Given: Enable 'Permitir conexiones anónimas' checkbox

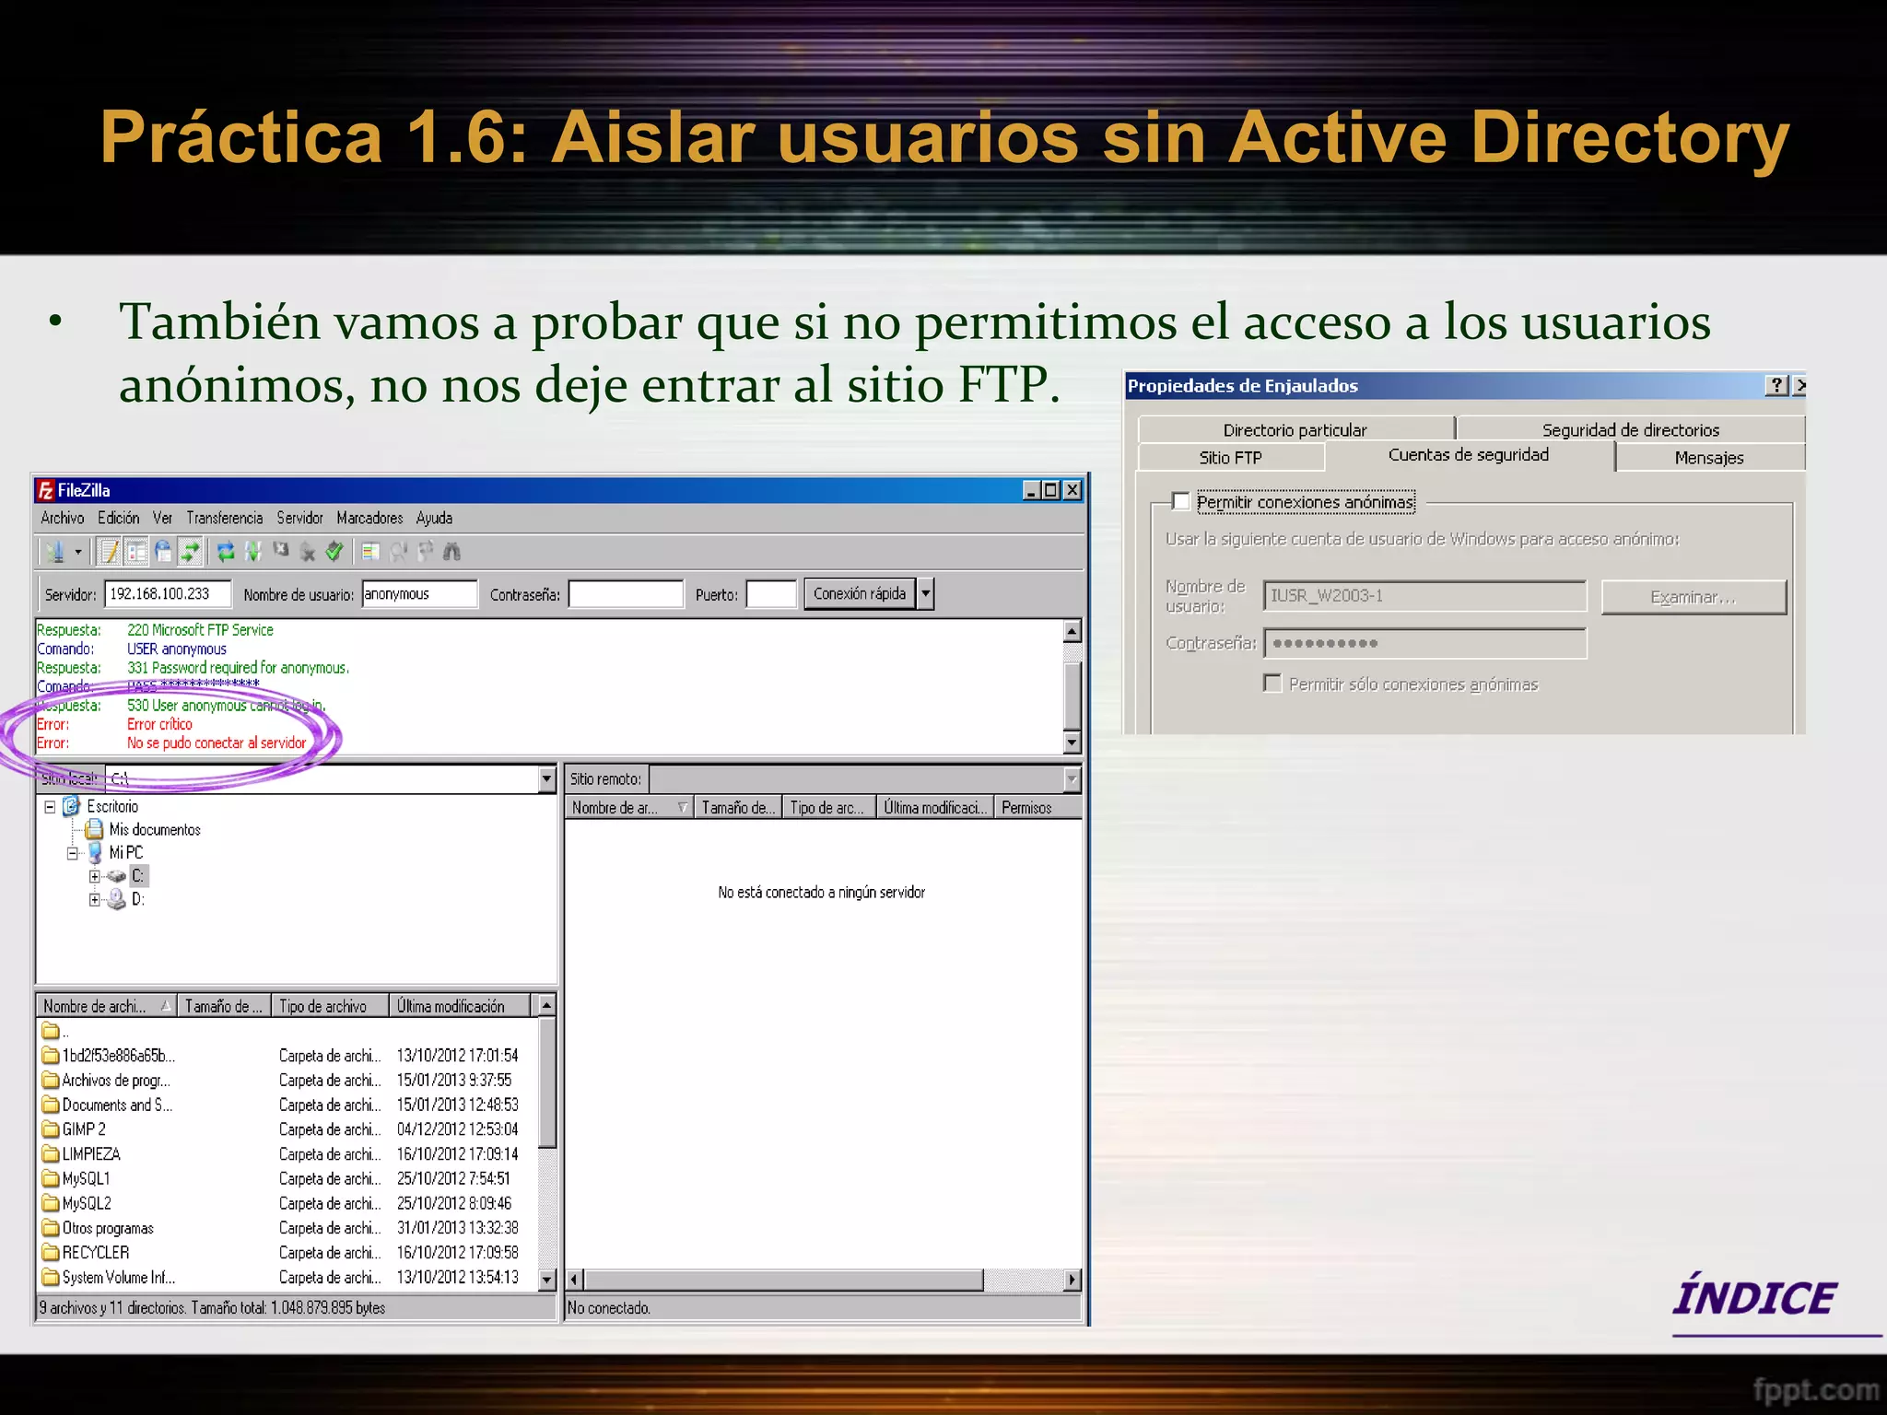Looking at the screenshot, I should pyautogui.click(x=1181, y=502).
